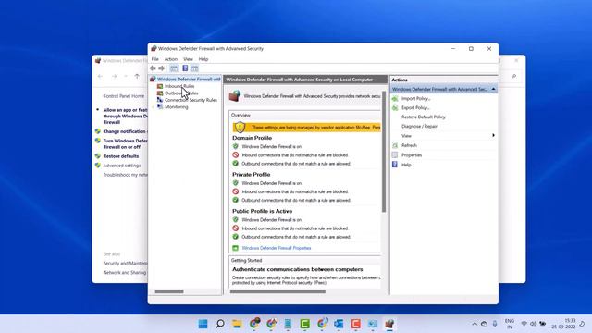This screenshot has width=592, height=333.
Task: Click Up arrow in Control Panel window
Action: 137,76
